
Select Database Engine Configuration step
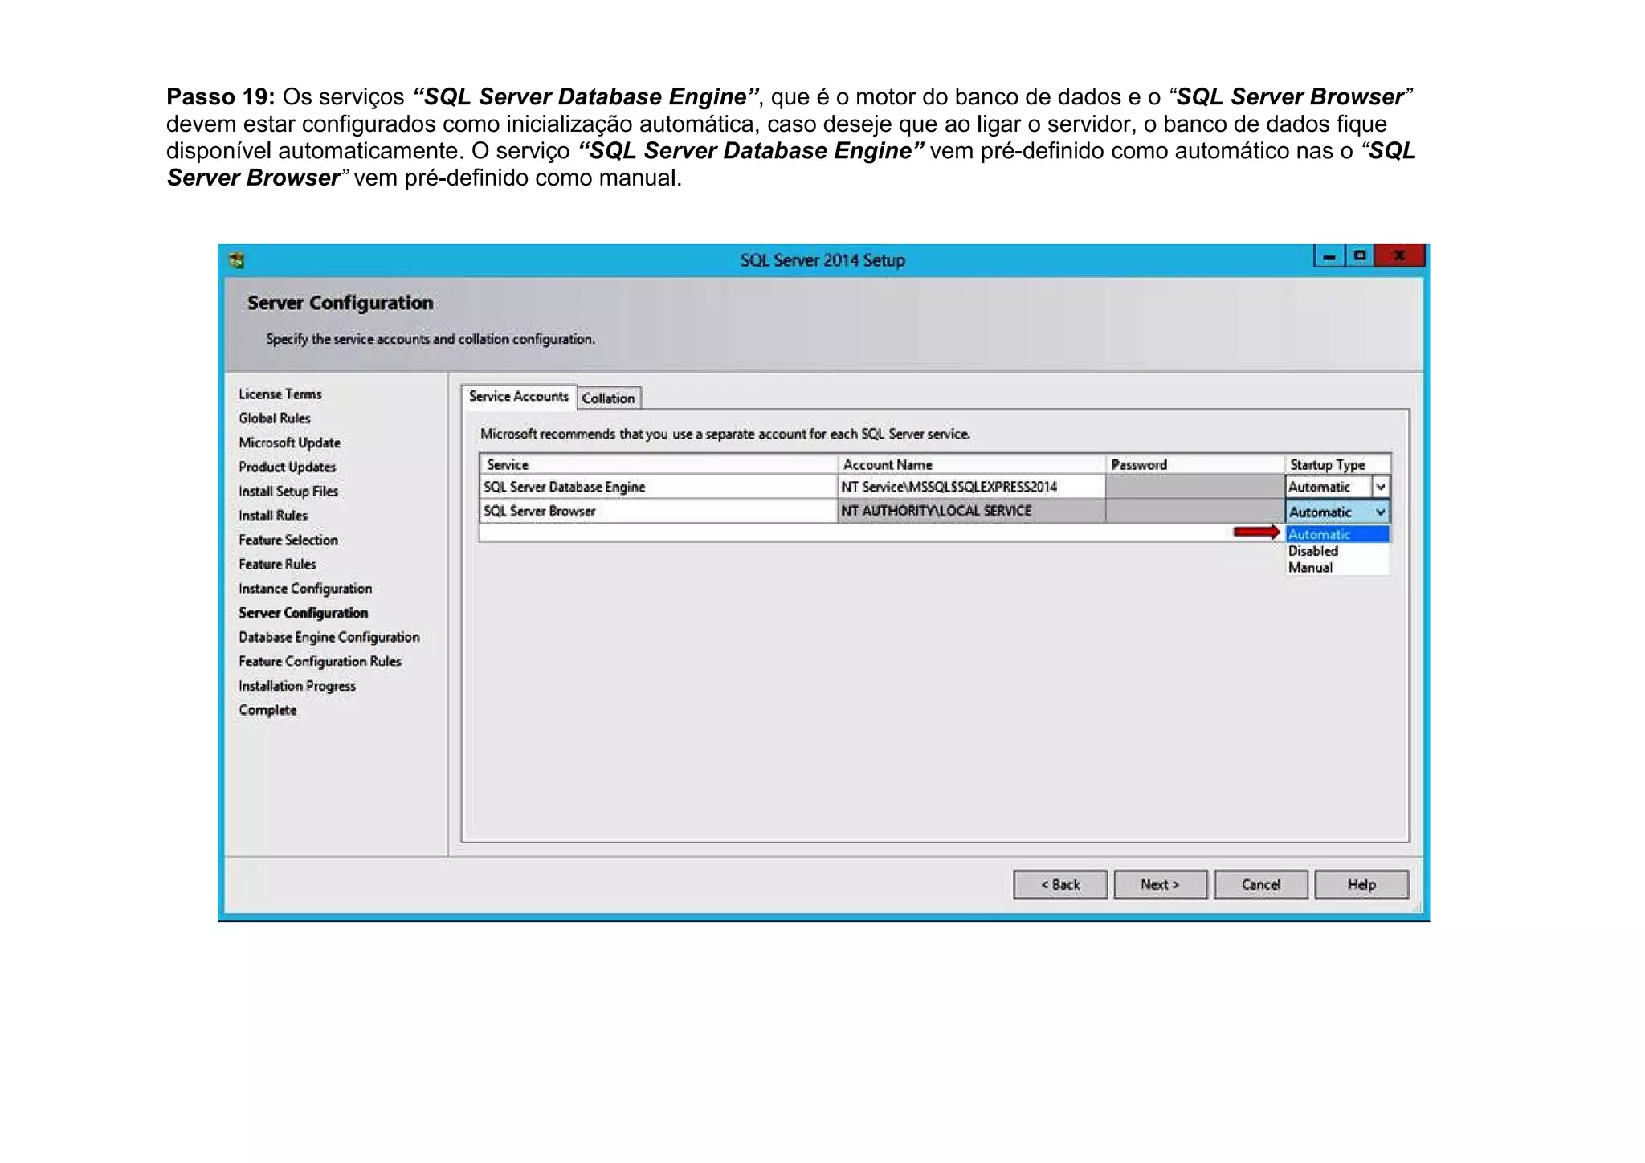click(329, 637)
